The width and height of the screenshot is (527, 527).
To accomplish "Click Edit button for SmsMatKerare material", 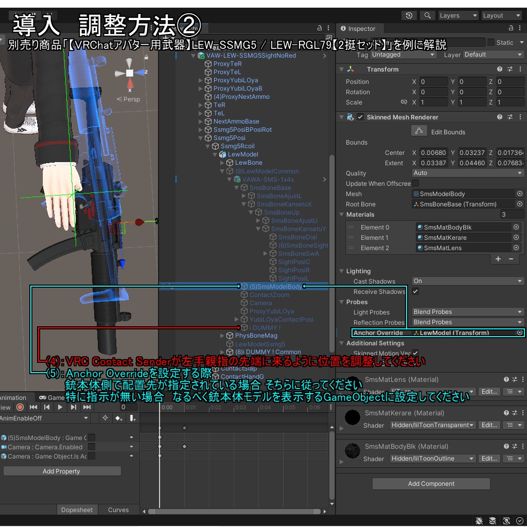I will pos(489,425).
